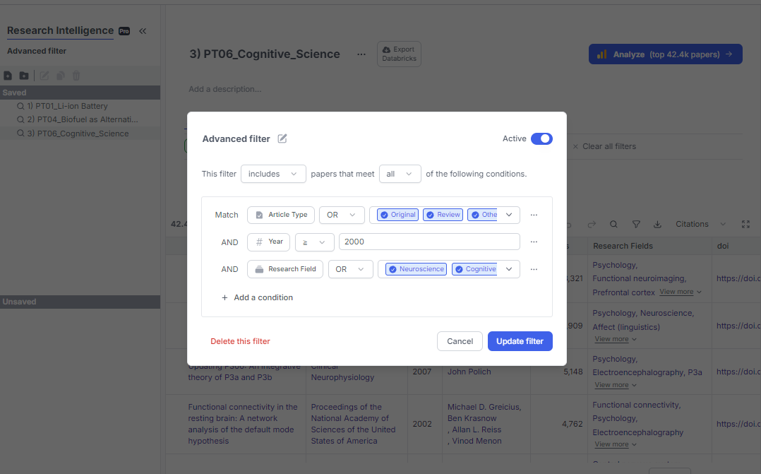Download results using the download icon

(x=657, y=224)
